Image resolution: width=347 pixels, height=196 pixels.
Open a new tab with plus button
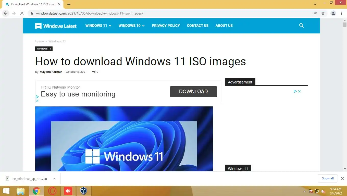(69, 4)
